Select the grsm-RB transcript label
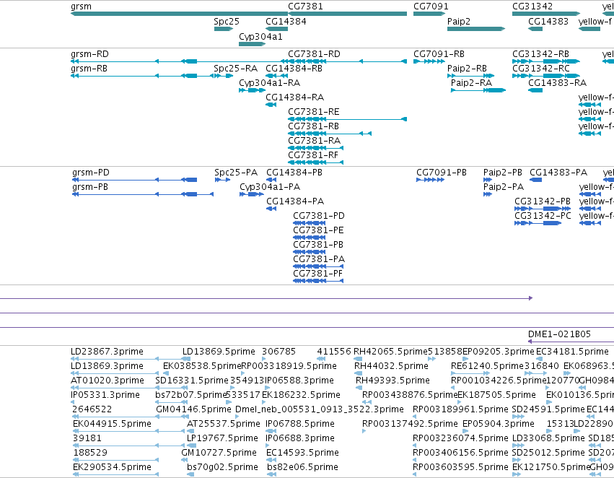 click(89, 69)
